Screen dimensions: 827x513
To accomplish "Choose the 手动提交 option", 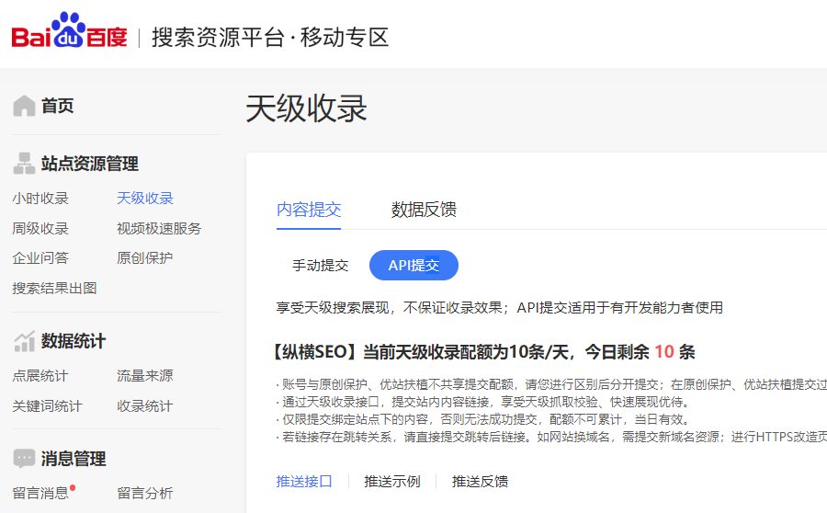I will click(x=320, y=266).
